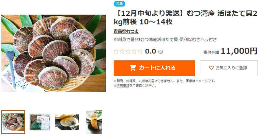Click the blue 冷蔵 badge
Viewport: 261px width, 138px height.
[x=119, y=4]
